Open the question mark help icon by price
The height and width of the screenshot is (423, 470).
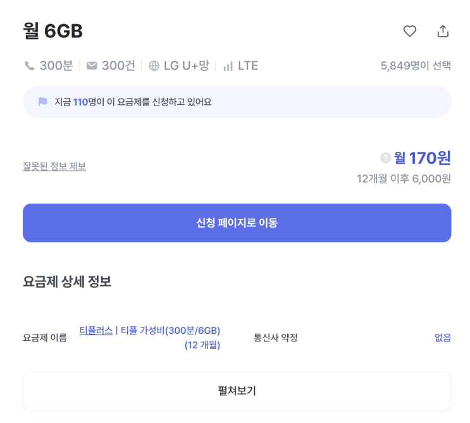click(x=385, y=158)
